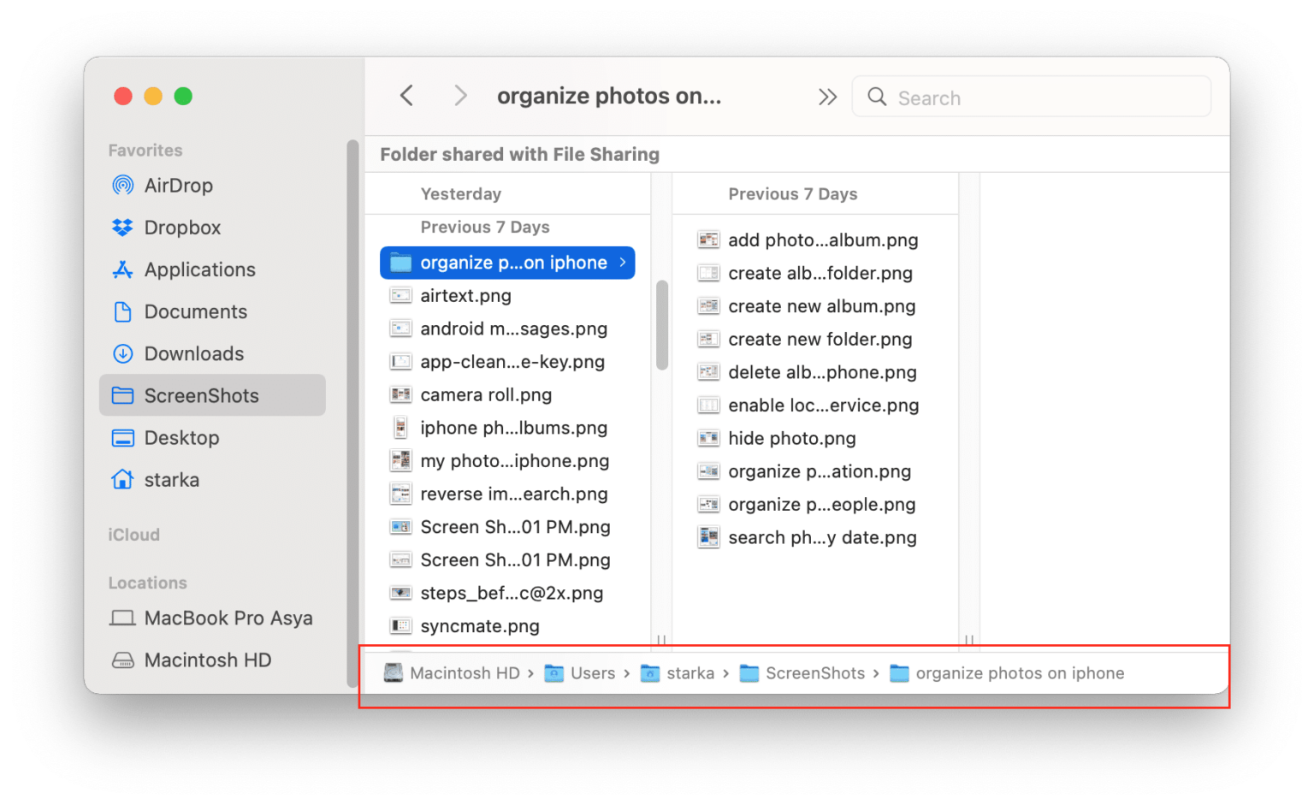Click starka in the path bar
This screenshot has height=805, width=1314.
pyautogui.click(x=691, y=673)
